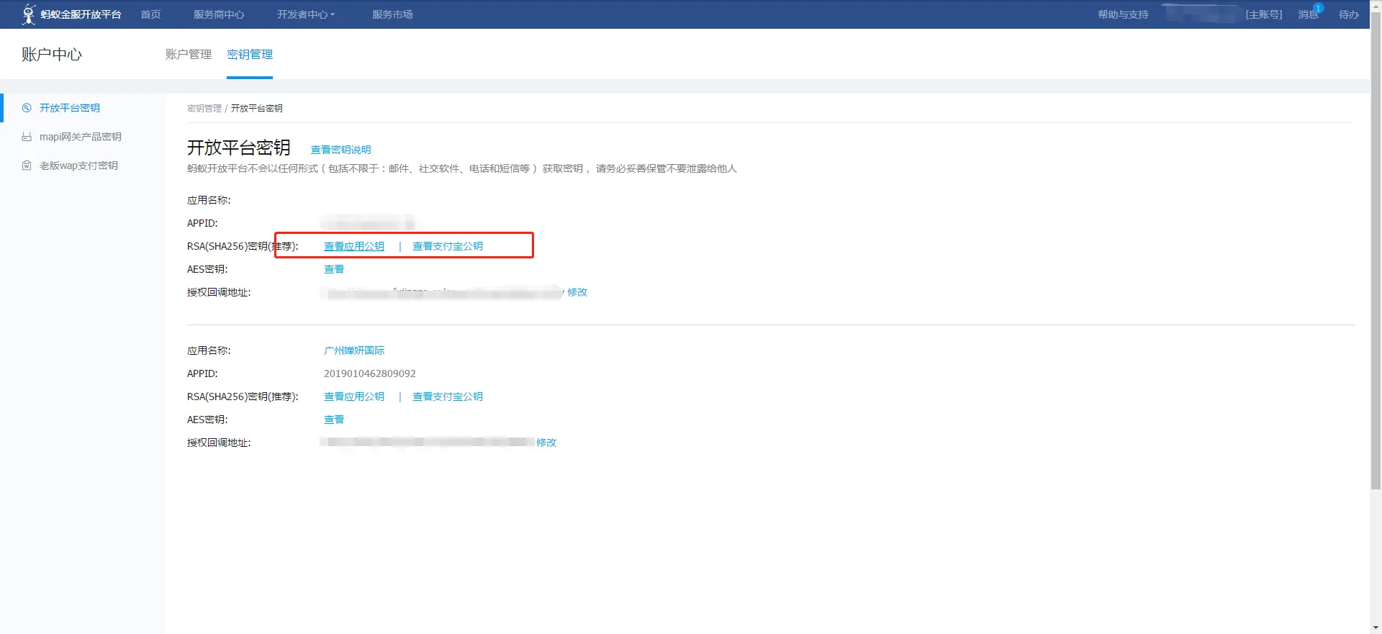Click 查看应用公钥 for 广州婵妍国际

tap(354, 397)
